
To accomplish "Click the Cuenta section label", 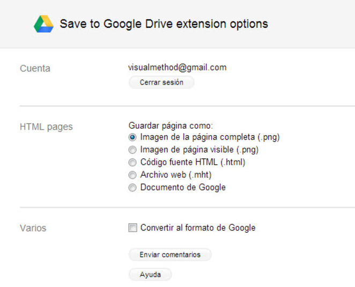I will point(35,69).
